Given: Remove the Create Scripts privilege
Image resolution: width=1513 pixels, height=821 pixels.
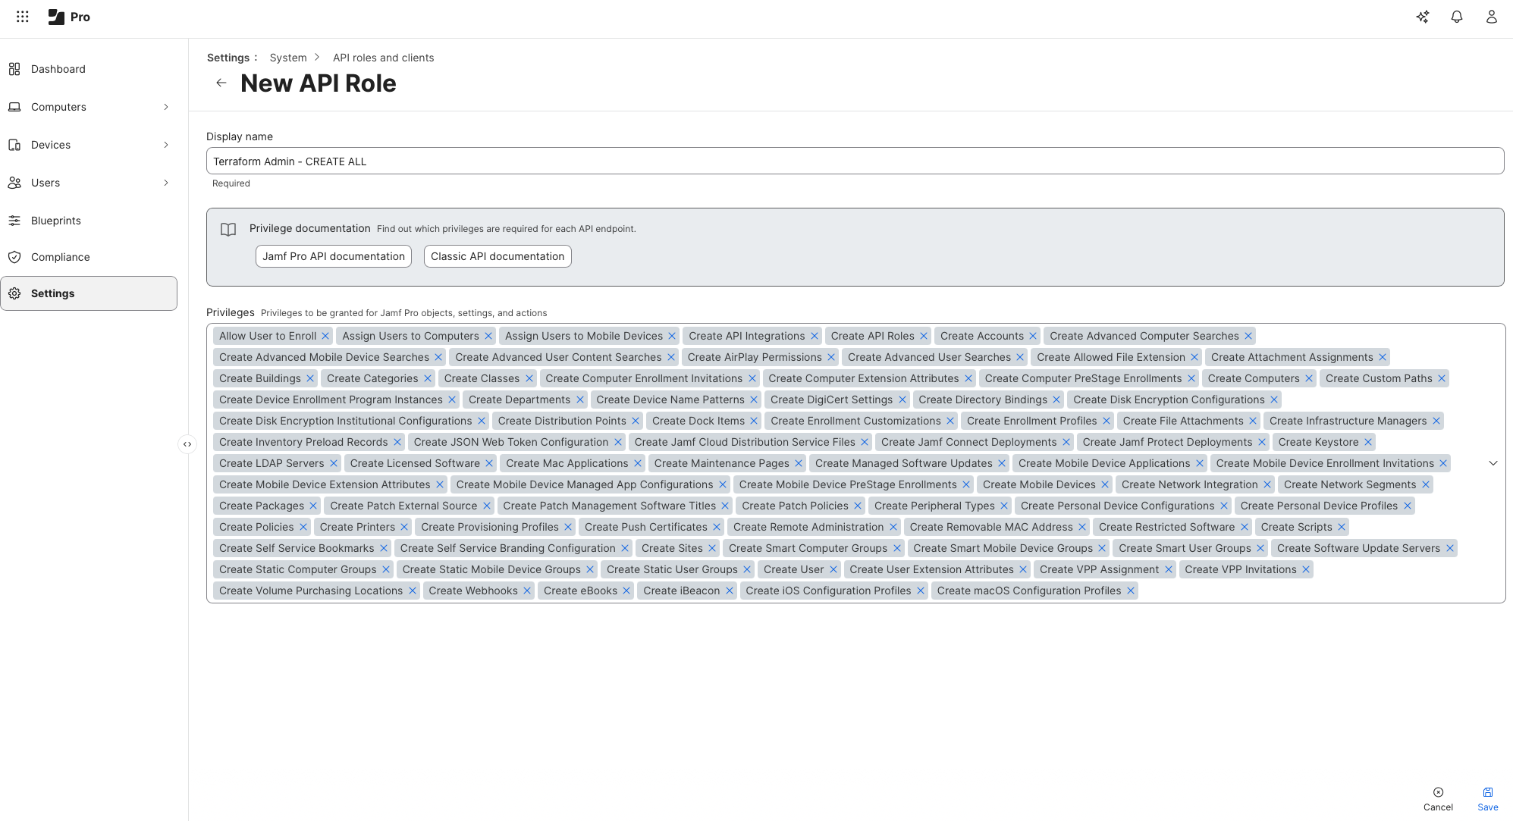Looking at the screenshot, I should [1342, 527].
